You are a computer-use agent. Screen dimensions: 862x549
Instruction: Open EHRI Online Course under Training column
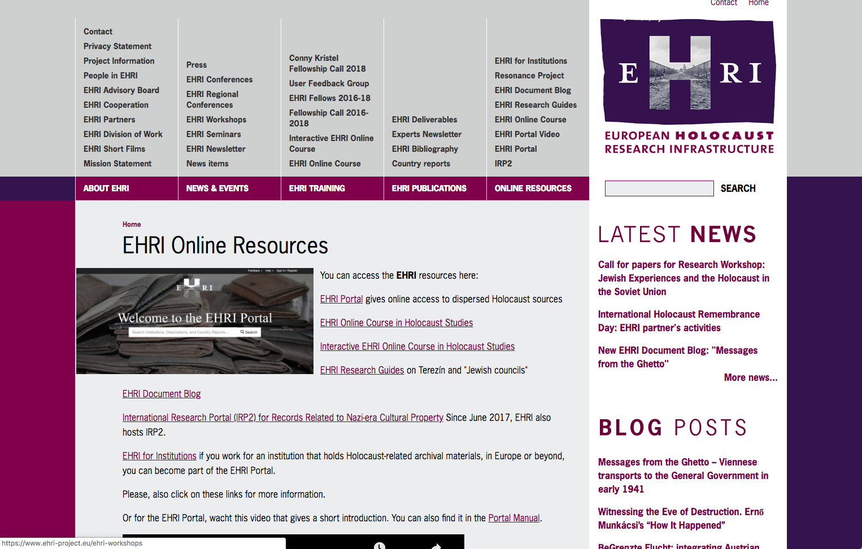[325, 164]
